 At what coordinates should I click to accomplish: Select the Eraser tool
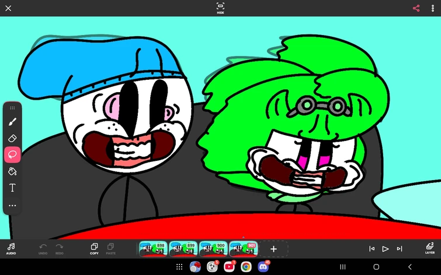[x=12, y=138]
